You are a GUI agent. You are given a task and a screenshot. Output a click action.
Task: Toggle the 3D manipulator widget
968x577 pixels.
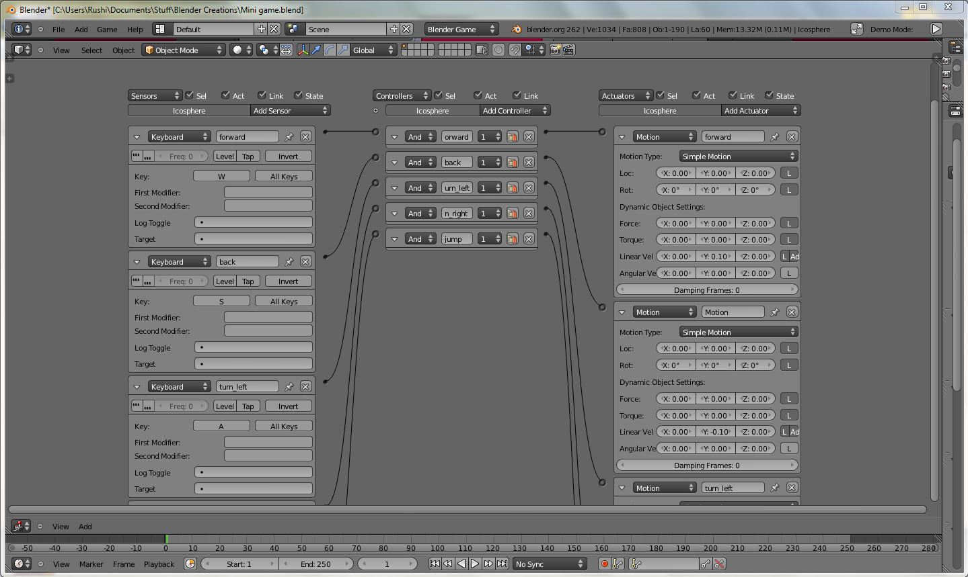(x=303, y=50)
